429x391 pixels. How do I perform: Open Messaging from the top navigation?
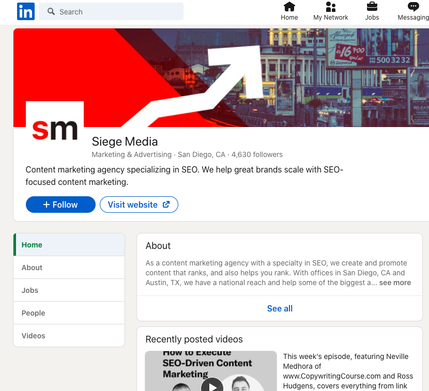[412, 10]
